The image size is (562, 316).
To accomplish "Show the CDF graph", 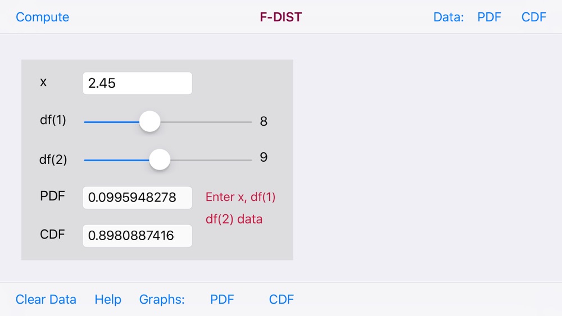I will point(282,299).
